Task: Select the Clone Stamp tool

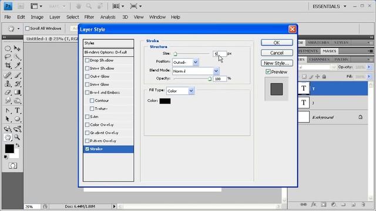Action: [x=8, y=84]
